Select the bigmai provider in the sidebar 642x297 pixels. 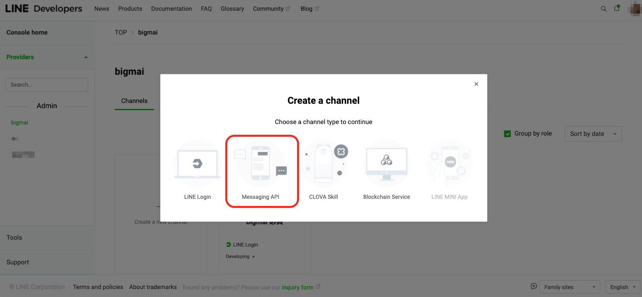tap(20, 122)
